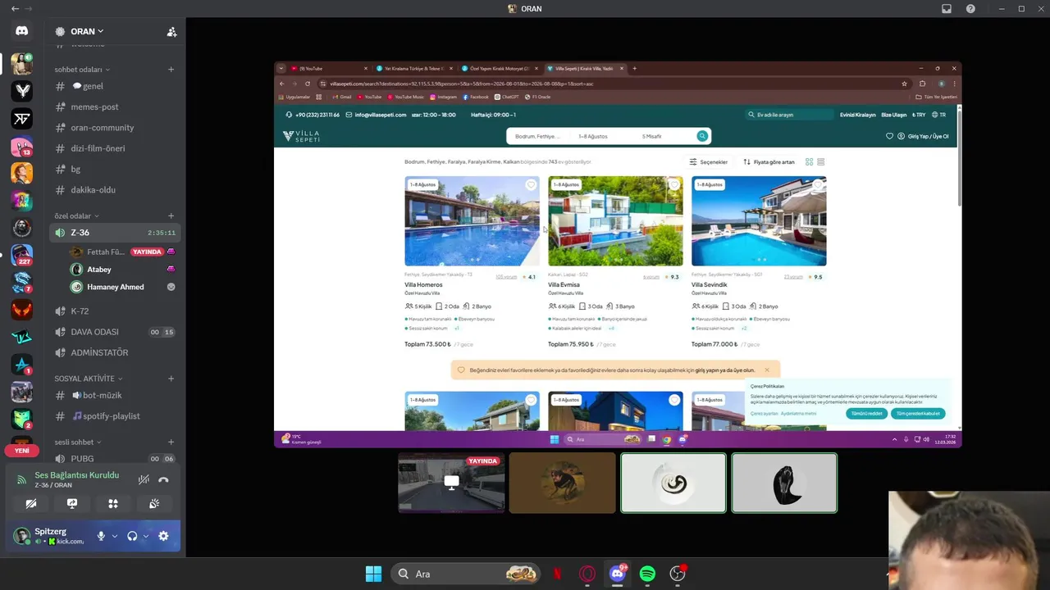This screenshot has width=1050, height=590.
Task: Click the red YENİ unread indicator
Action: pyautogui.click(x=21, y=451)
